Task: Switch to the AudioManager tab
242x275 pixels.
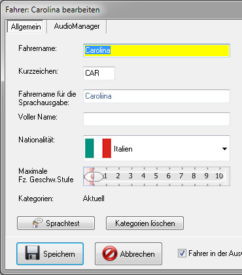Action: point(77,26)
